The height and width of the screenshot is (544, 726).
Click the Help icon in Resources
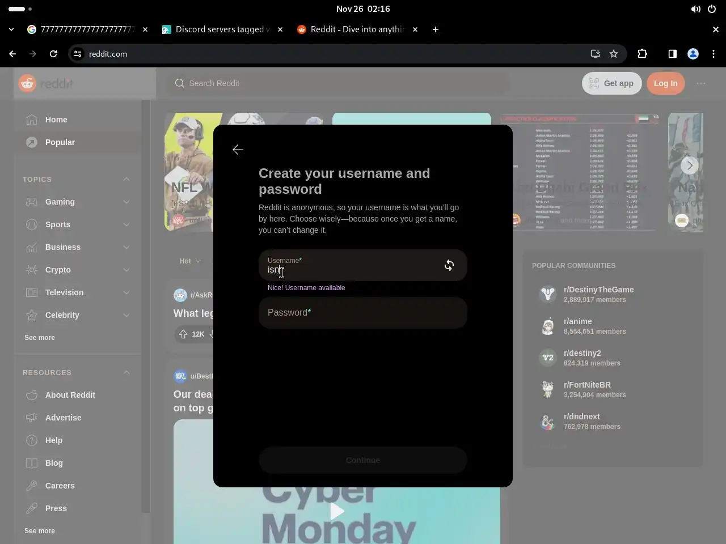(32, 440)
